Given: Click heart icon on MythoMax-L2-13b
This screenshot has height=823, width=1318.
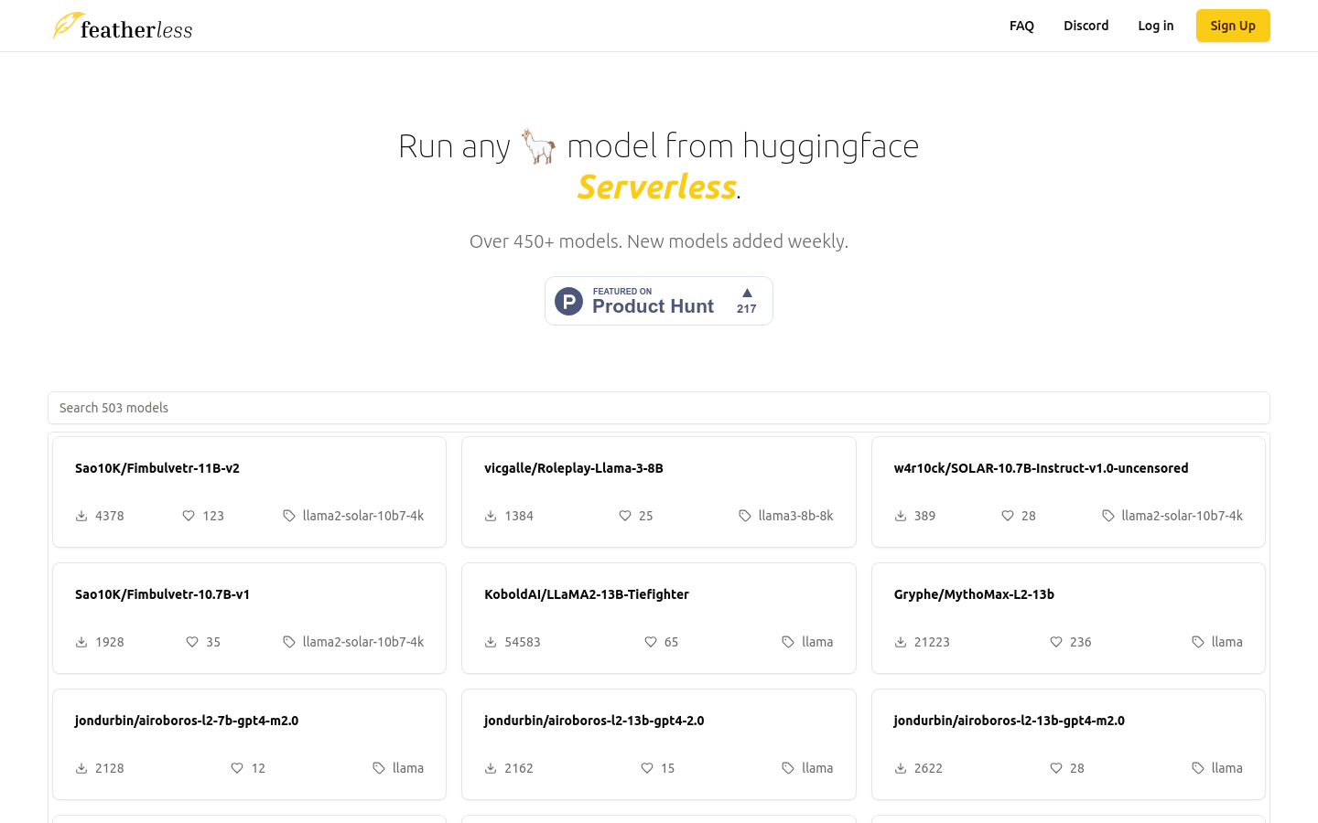Looking at the screenshot, I should pyautogui.click(x=1056, y=642).
